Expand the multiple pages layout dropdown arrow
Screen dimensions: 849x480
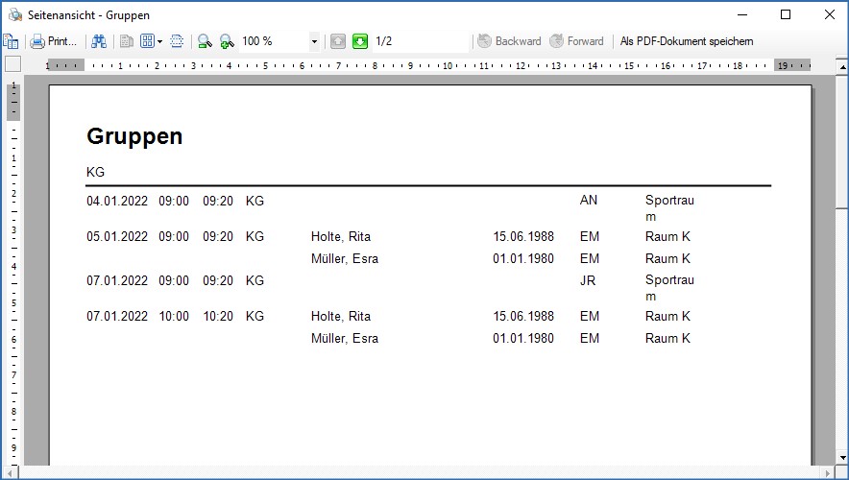pyautogui.click(x=159, y=41)
